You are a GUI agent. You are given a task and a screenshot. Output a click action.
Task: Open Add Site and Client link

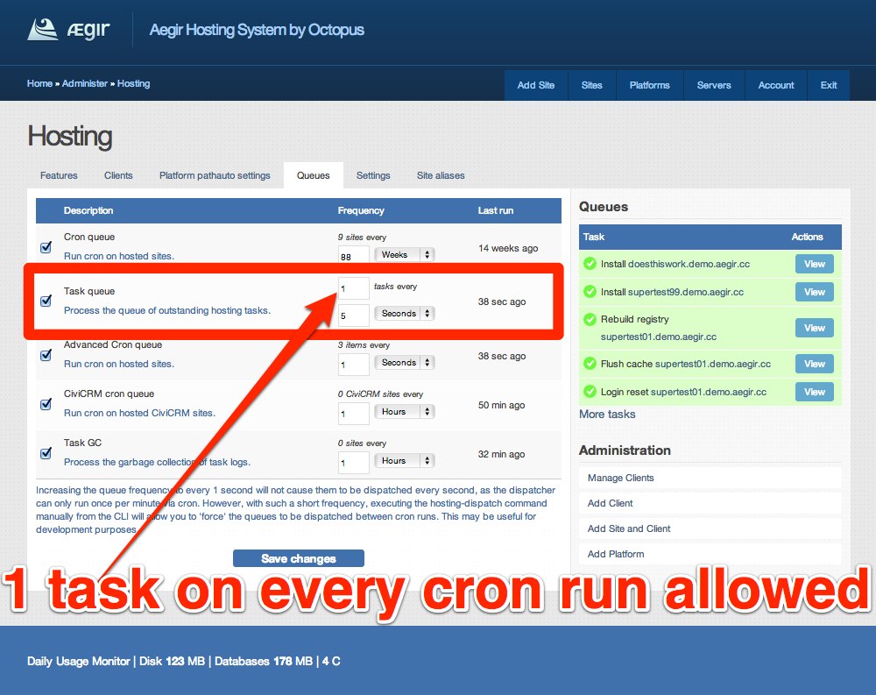(x=710, y=528)
